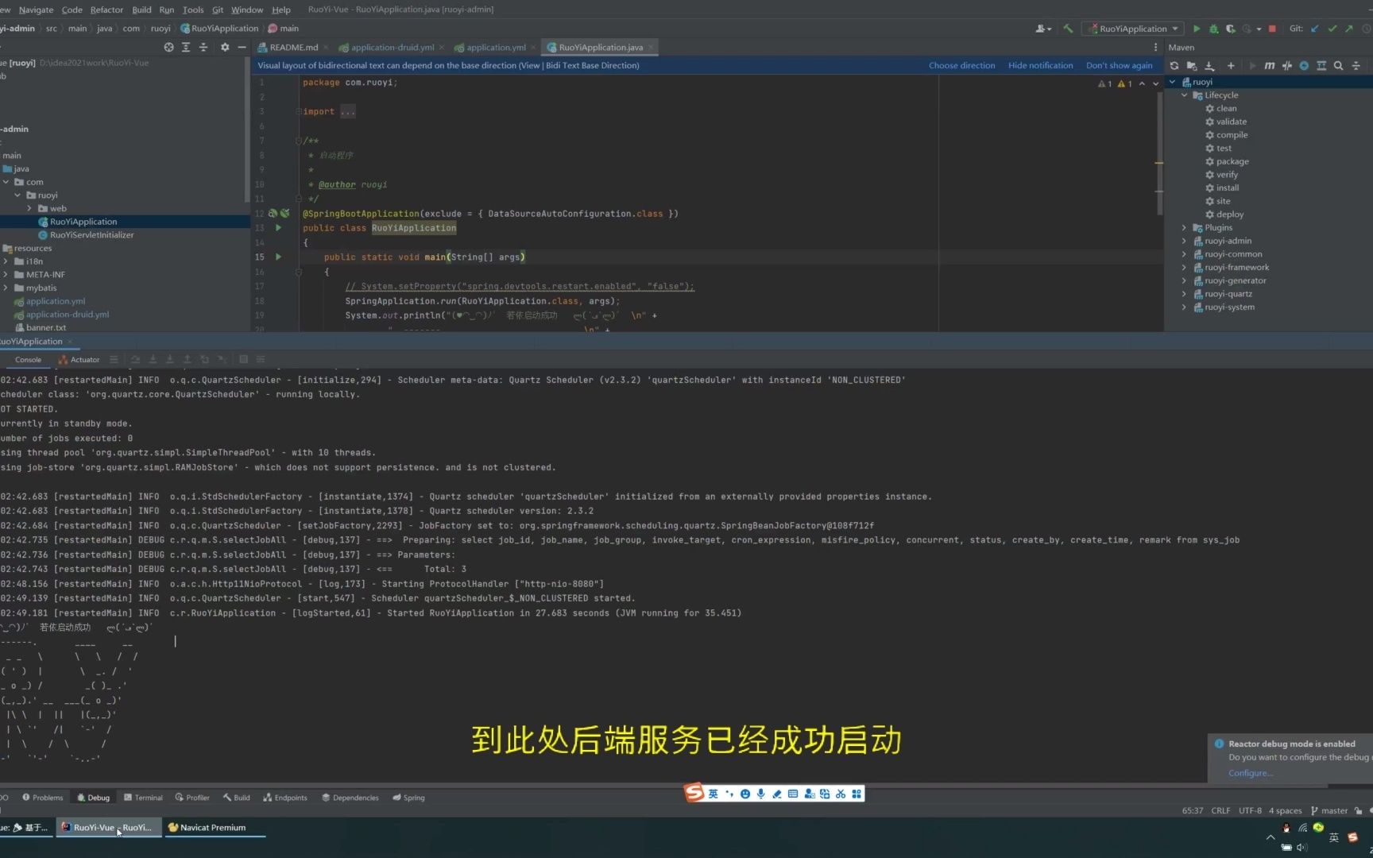Generate sources and update folders in Maven

tap(1192, 66)
